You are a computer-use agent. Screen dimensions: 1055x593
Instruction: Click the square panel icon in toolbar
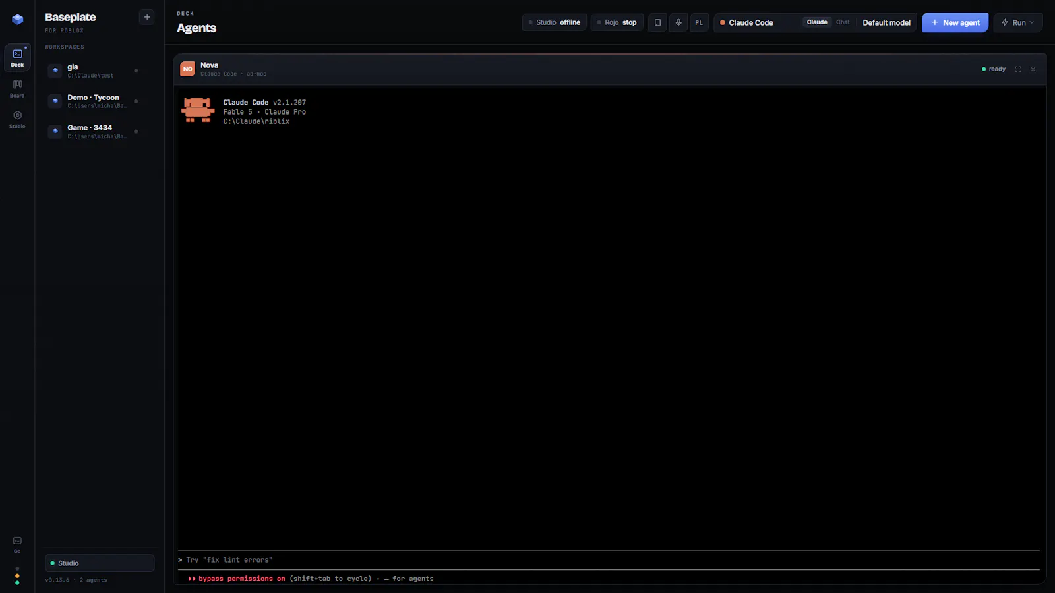(x=657, y=22)
